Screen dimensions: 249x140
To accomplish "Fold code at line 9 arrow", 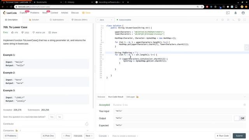I will tap(103, 42).
